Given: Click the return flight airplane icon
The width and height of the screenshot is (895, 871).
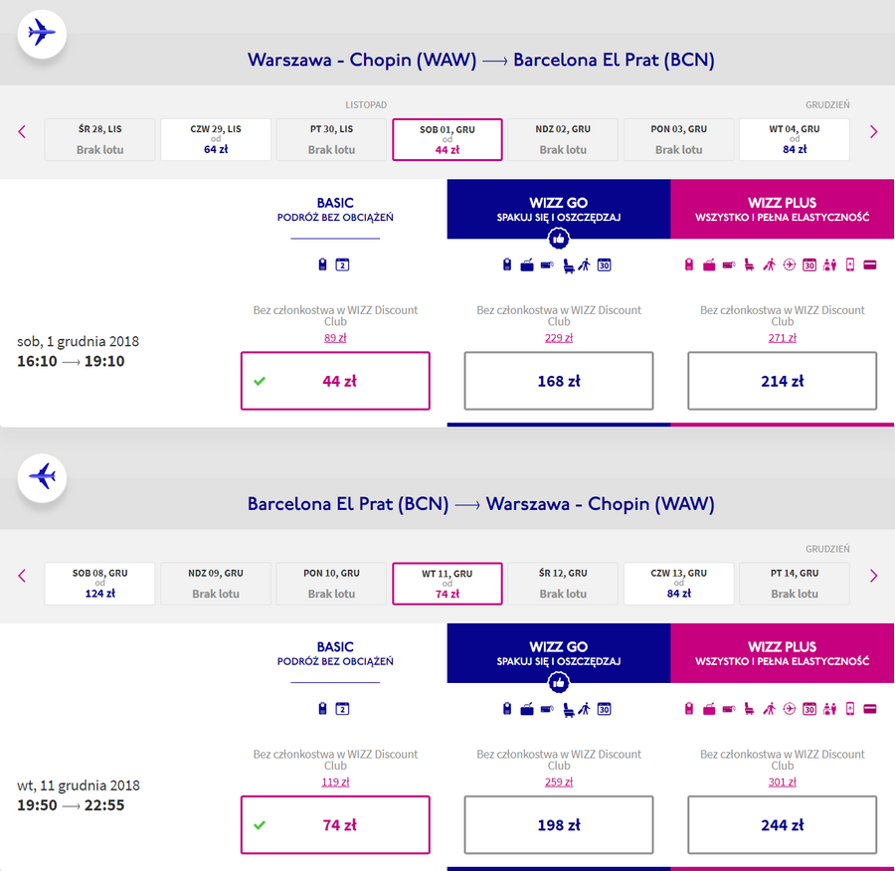Looking at the screenshot, I should pyautogui.click(x=42, y=477).
